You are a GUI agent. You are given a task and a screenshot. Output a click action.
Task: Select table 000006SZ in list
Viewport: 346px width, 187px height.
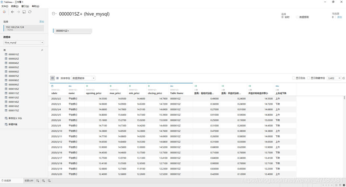click(x=14, y=72)
